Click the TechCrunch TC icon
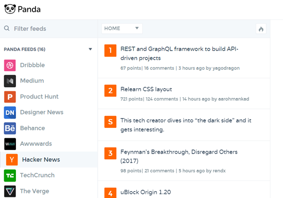 pos(10,175)
